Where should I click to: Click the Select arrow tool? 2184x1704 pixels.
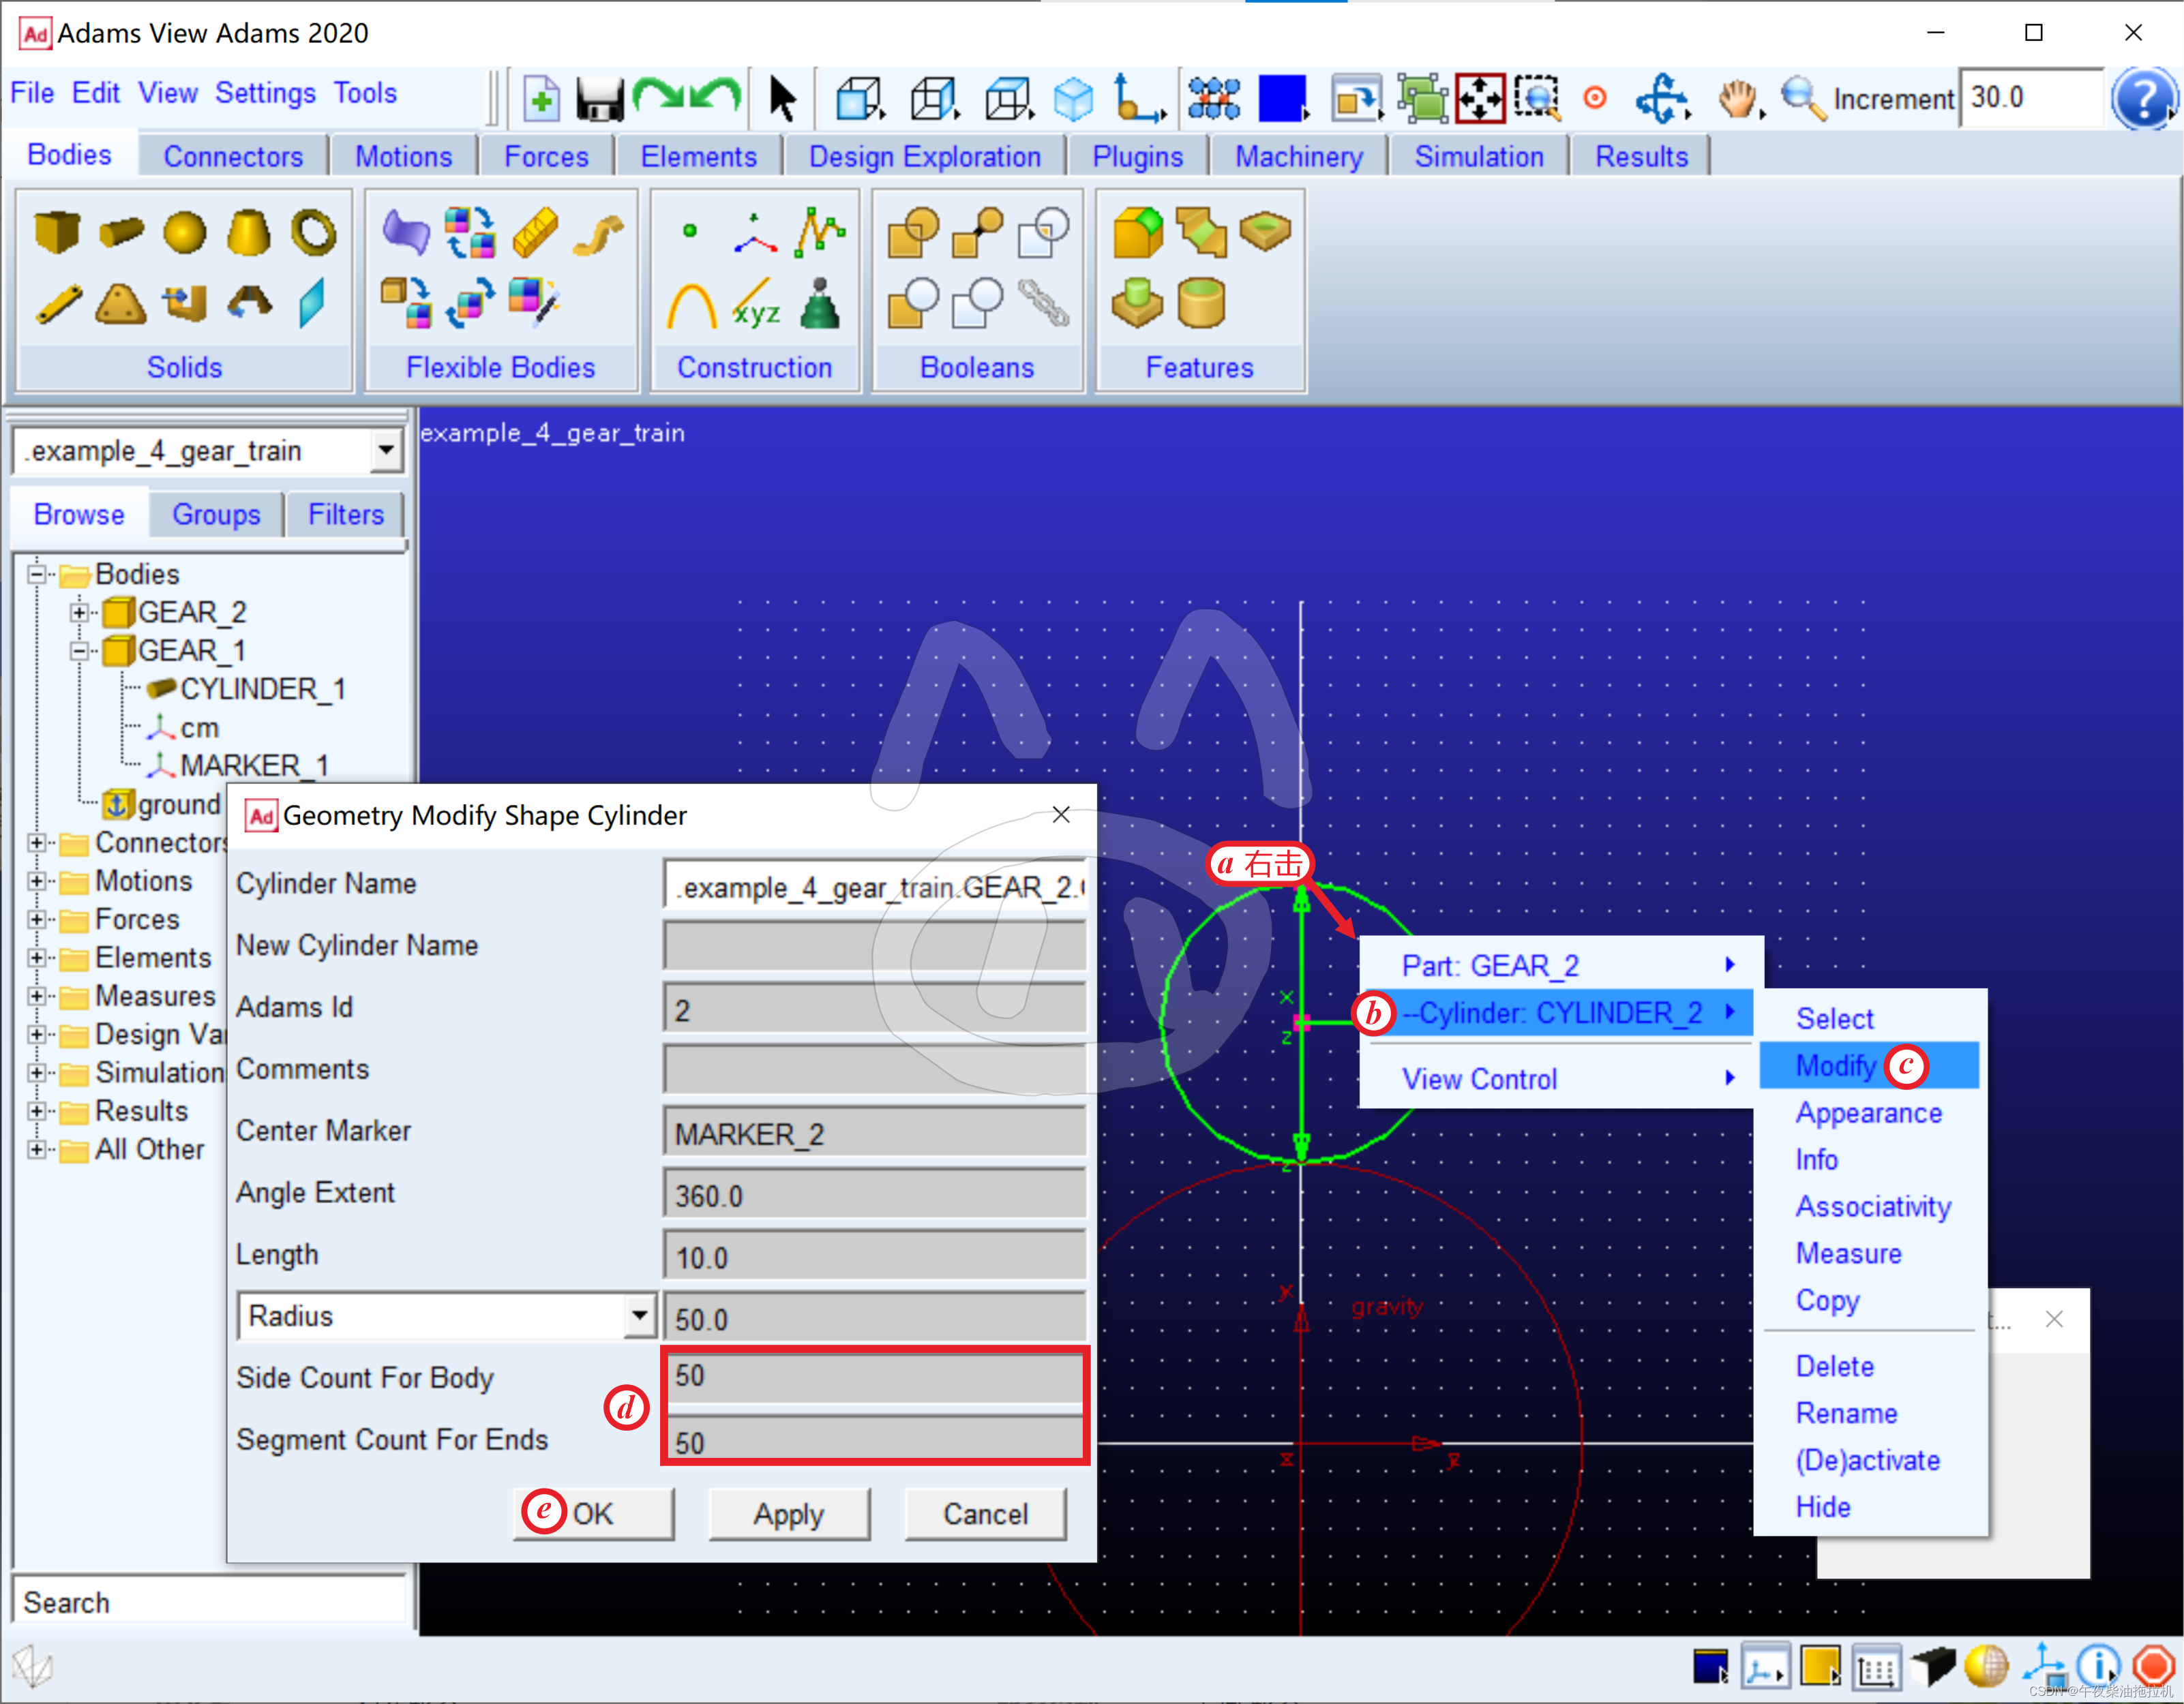782,98
